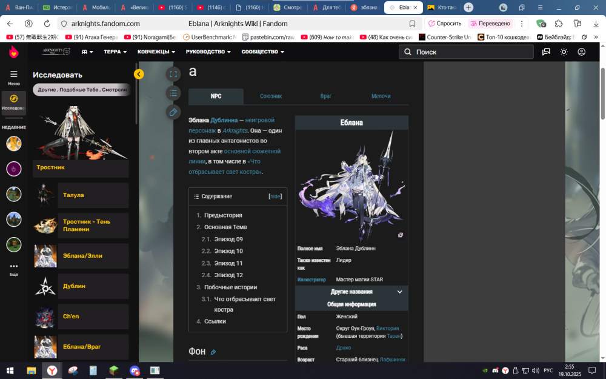
Task: Open the table of contents list icon
Action: click(x=173, y=93)
